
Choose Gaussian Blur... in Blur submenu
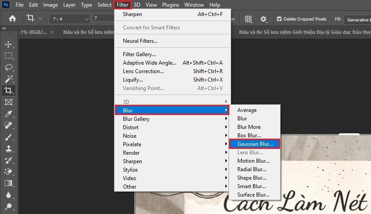pyautogui.click(x=255, y=144)
